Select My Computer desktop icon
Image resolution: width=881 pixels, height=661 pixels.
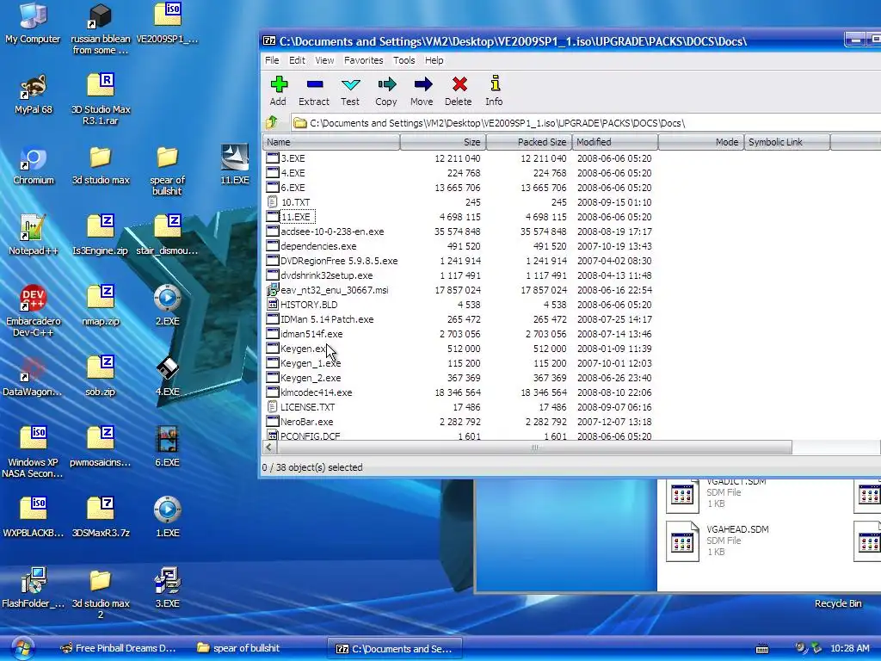coord(33,23)
